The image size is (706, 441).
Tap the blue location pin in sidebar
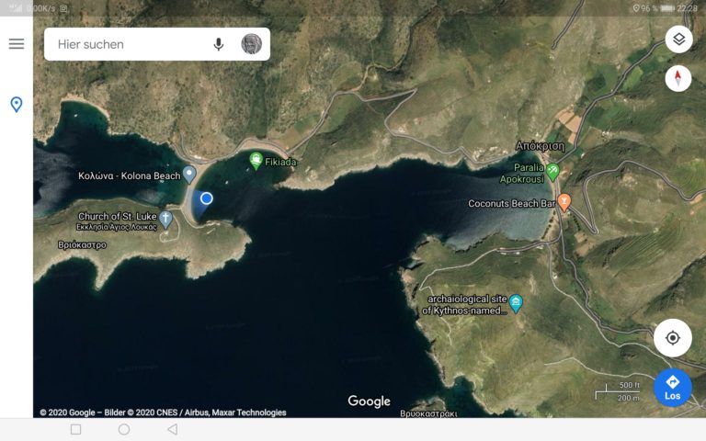tap(17, 104)
